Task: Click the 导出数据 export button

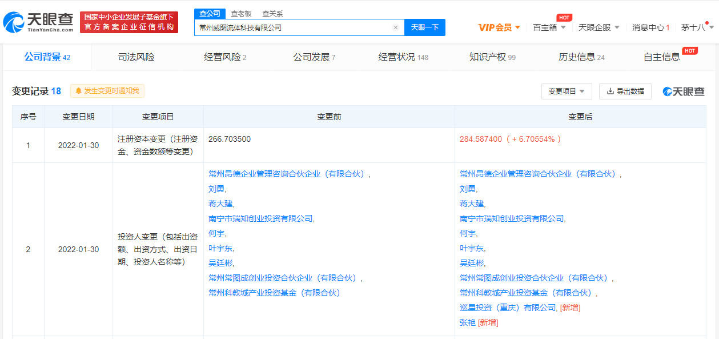Action: coord(625,91)
